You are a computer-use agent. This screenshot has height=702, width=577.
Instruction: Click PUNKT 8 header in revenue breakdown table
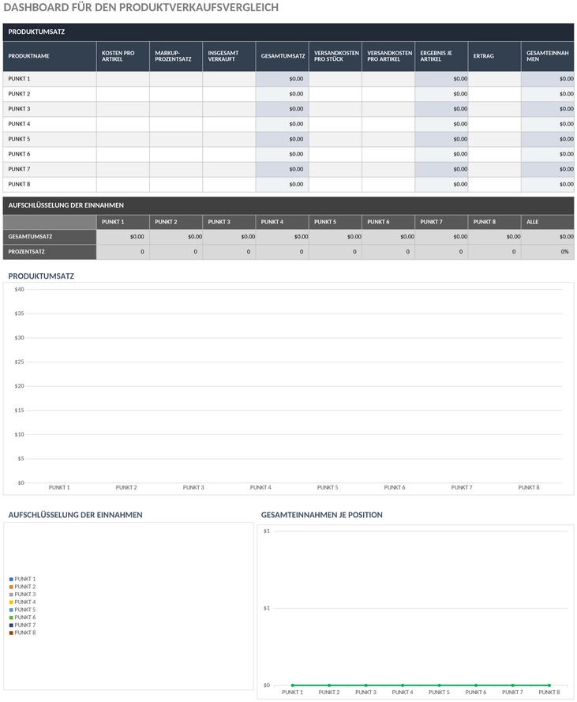coord(495,222)
